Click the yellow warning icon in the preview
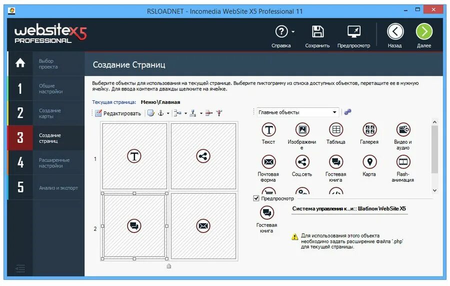The image size is (450, 286). pyautogui.click(x=294, y=237)
